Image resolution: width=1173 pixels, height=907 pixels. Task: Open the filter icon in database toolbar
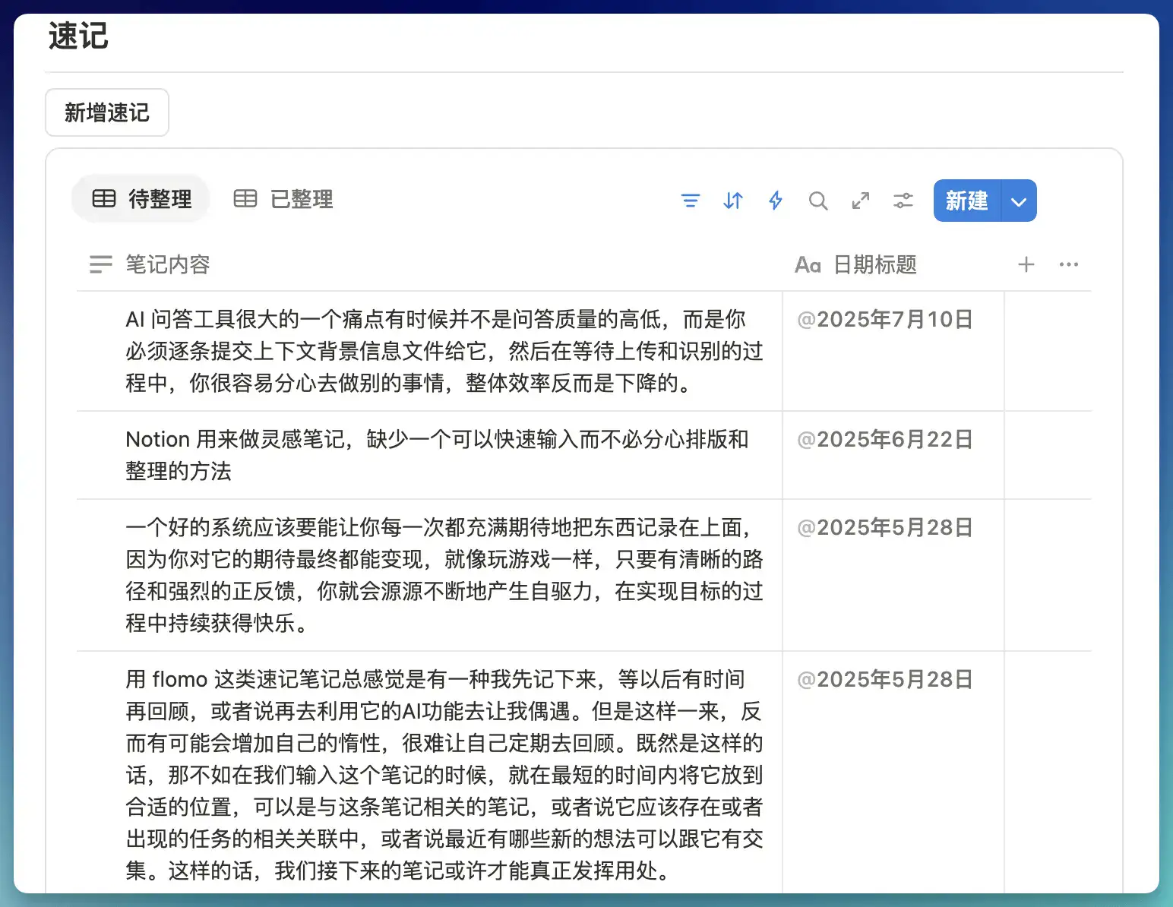click(x=690, y=201)
